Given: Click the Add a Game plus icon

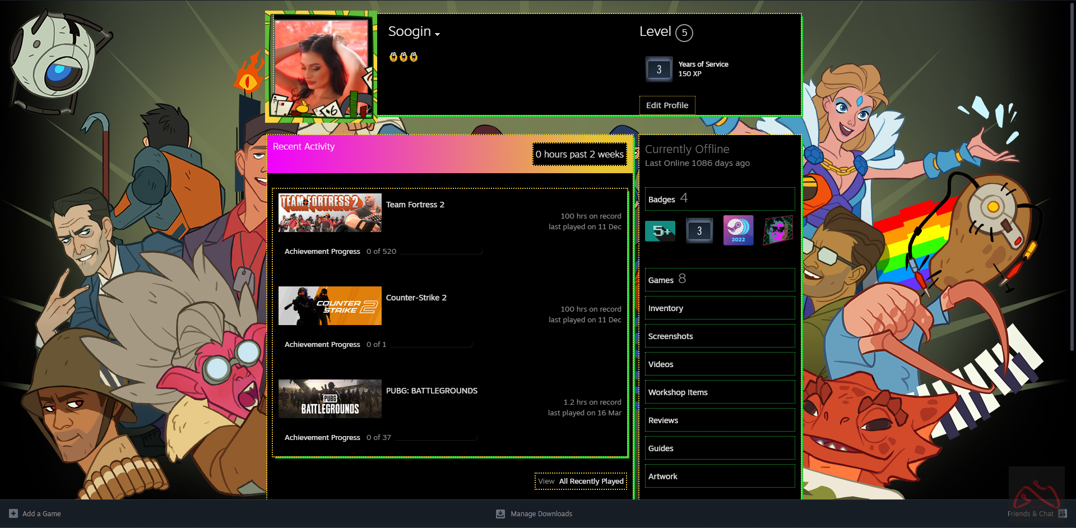Looking at the screenshot, I should [x=13, y=513].
